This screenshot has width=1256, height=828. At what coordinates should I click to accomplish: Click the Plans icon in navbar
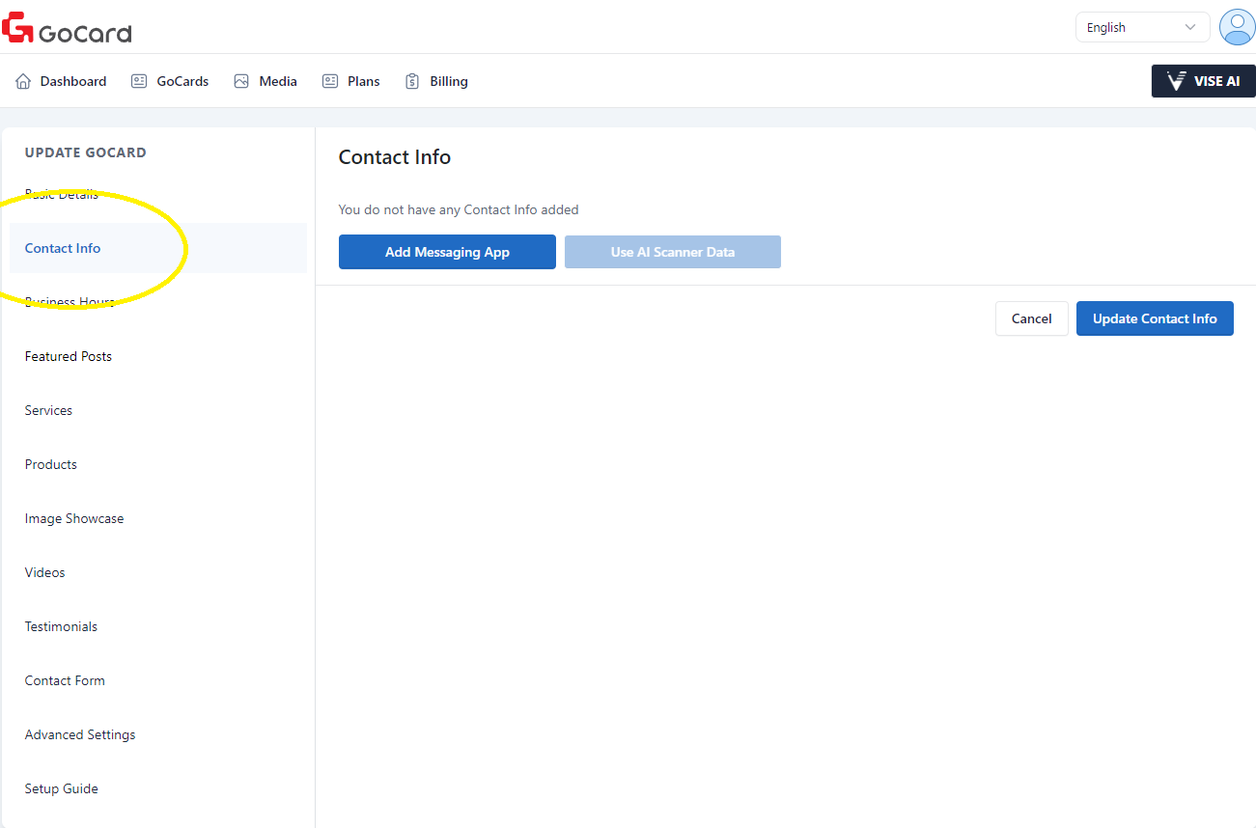pyautogui.click(x=330, y=81)
